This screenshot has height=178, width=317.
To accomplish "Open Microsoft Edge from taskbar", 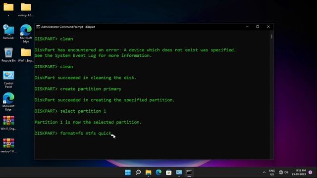I will pos(158,173).
